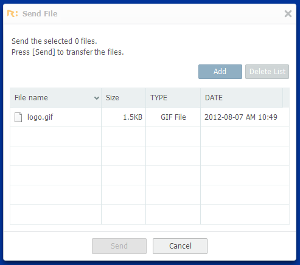Close the Send File dialog
Image resolution: width=300 pixels, height=265 pixels.
click(288, 14)
